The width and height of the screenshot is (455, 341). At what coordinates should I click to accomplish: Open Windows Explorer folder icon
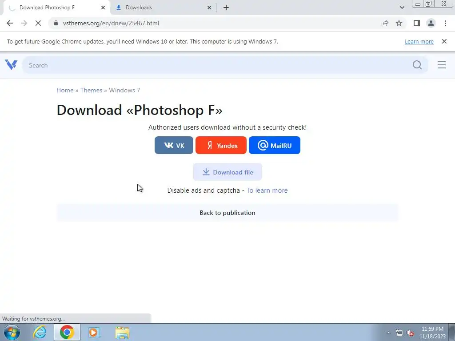122,332
